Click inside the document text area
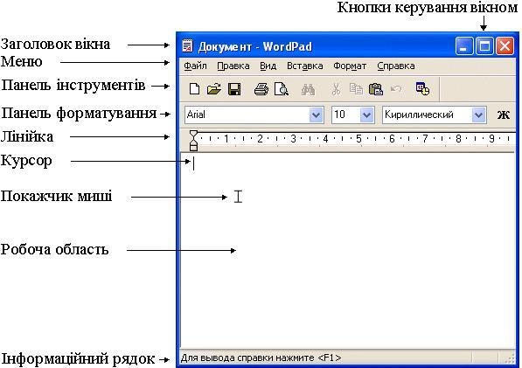This screenshot has height=368, width=522. (x=348, y=250)
